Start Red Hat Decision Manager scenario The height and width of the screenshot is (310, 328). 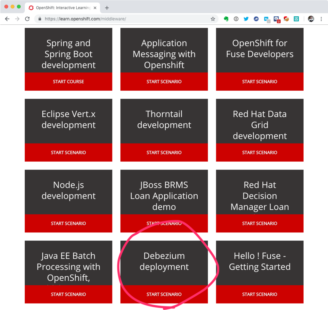point(259,223)
